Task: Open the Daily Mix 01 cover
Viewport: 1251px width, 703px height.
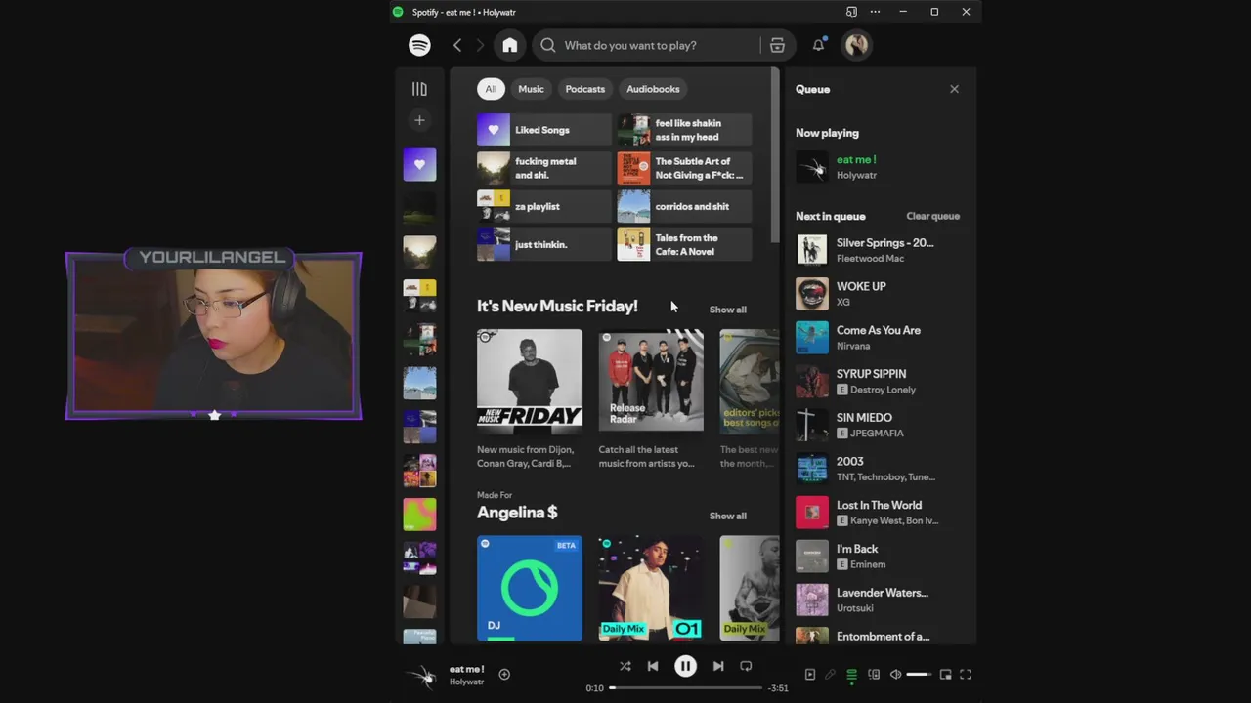Action: 651,588
